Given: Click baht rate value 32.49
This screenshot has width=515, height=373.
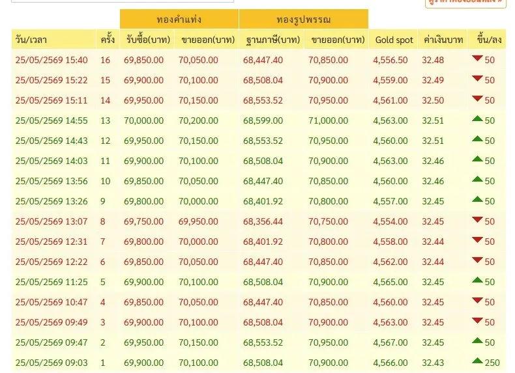Looking at the screenshot, I should (x=433, y=80).
